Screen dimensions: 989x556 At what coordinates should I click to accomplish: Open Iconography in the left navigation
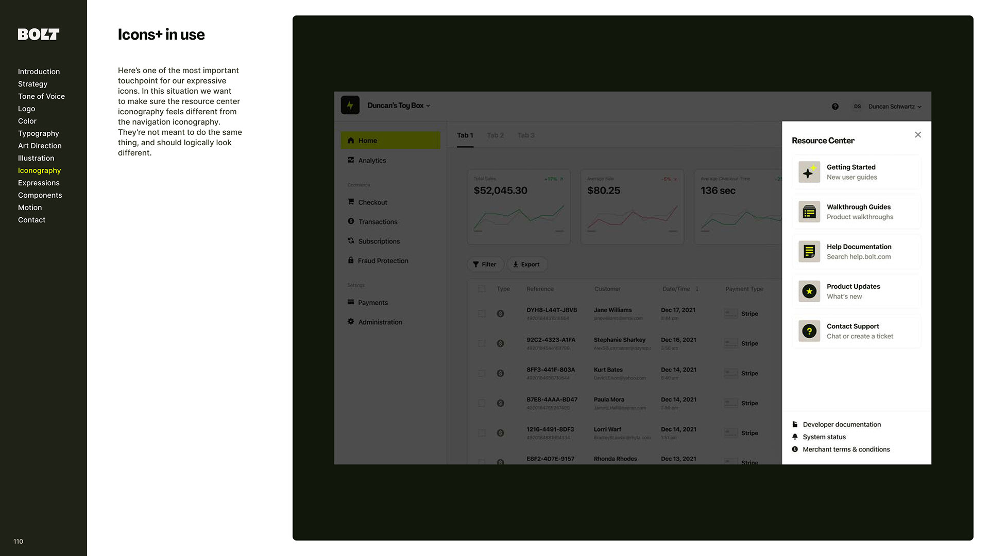click(x=39, y=170)
